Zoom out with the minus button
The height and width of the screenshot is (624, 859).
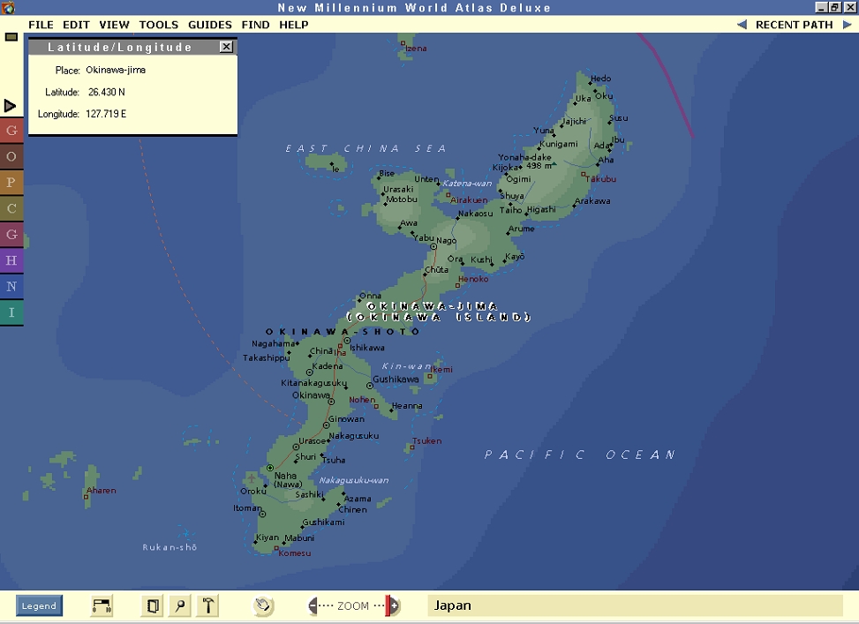tap(313, 606)
